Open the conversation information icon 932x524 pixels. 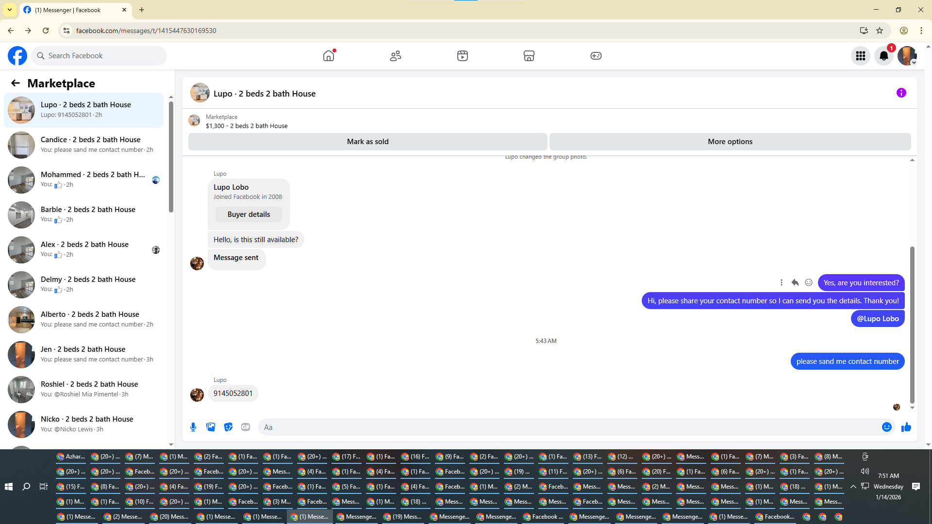pos(901,93)
